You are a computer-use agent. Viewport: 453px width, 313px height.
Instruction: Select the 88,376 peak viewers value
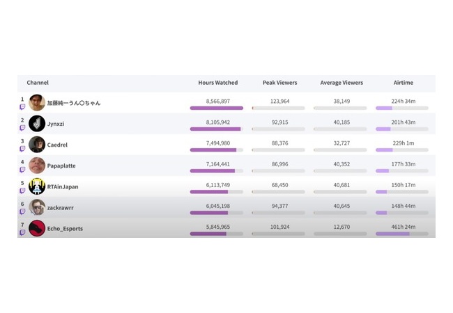[x=279, y=143]
